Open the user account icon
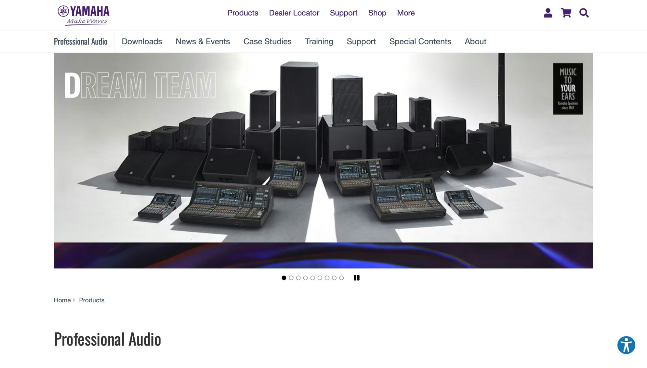This screenshot has width=647, height=368. tap(548, 13)
